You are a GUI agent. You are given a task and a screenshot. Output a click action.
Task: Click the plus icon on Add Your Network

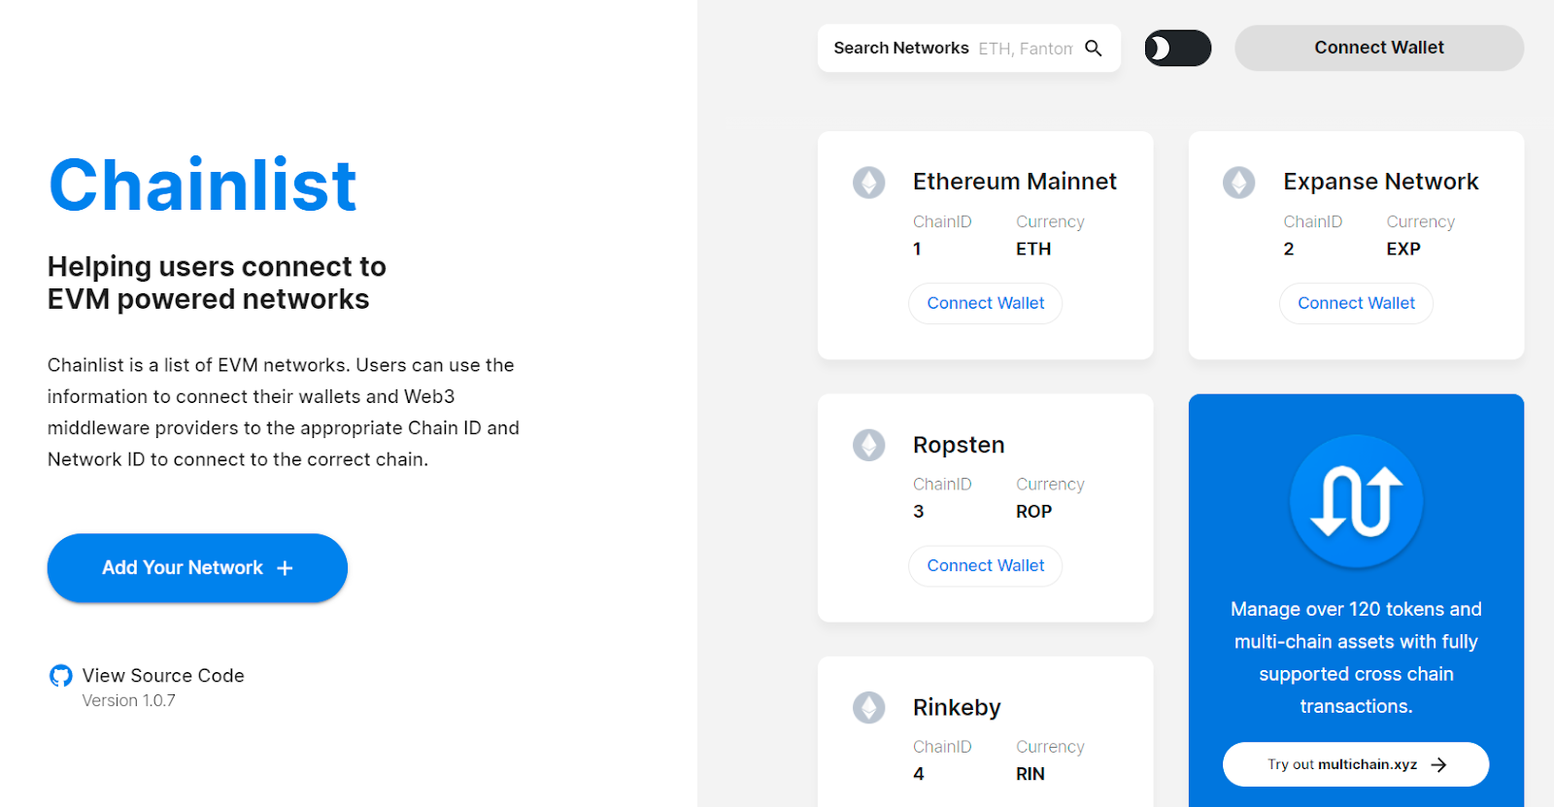point(285,568)
